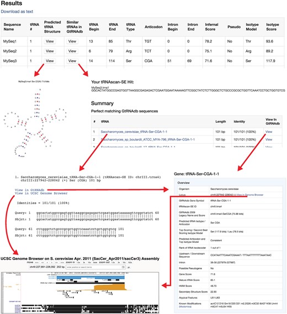Open Saccharomyces_cerevisiae_tRNA-Ser-CGA-1-1 link
Viewport: 287px width, 314px height.
tap(134, 132)
